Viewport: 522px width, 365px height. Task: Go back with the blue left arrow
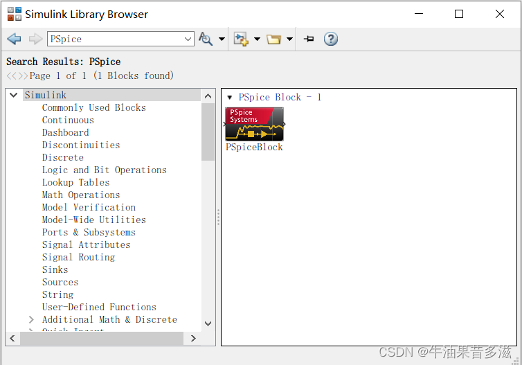coord(14,39)
